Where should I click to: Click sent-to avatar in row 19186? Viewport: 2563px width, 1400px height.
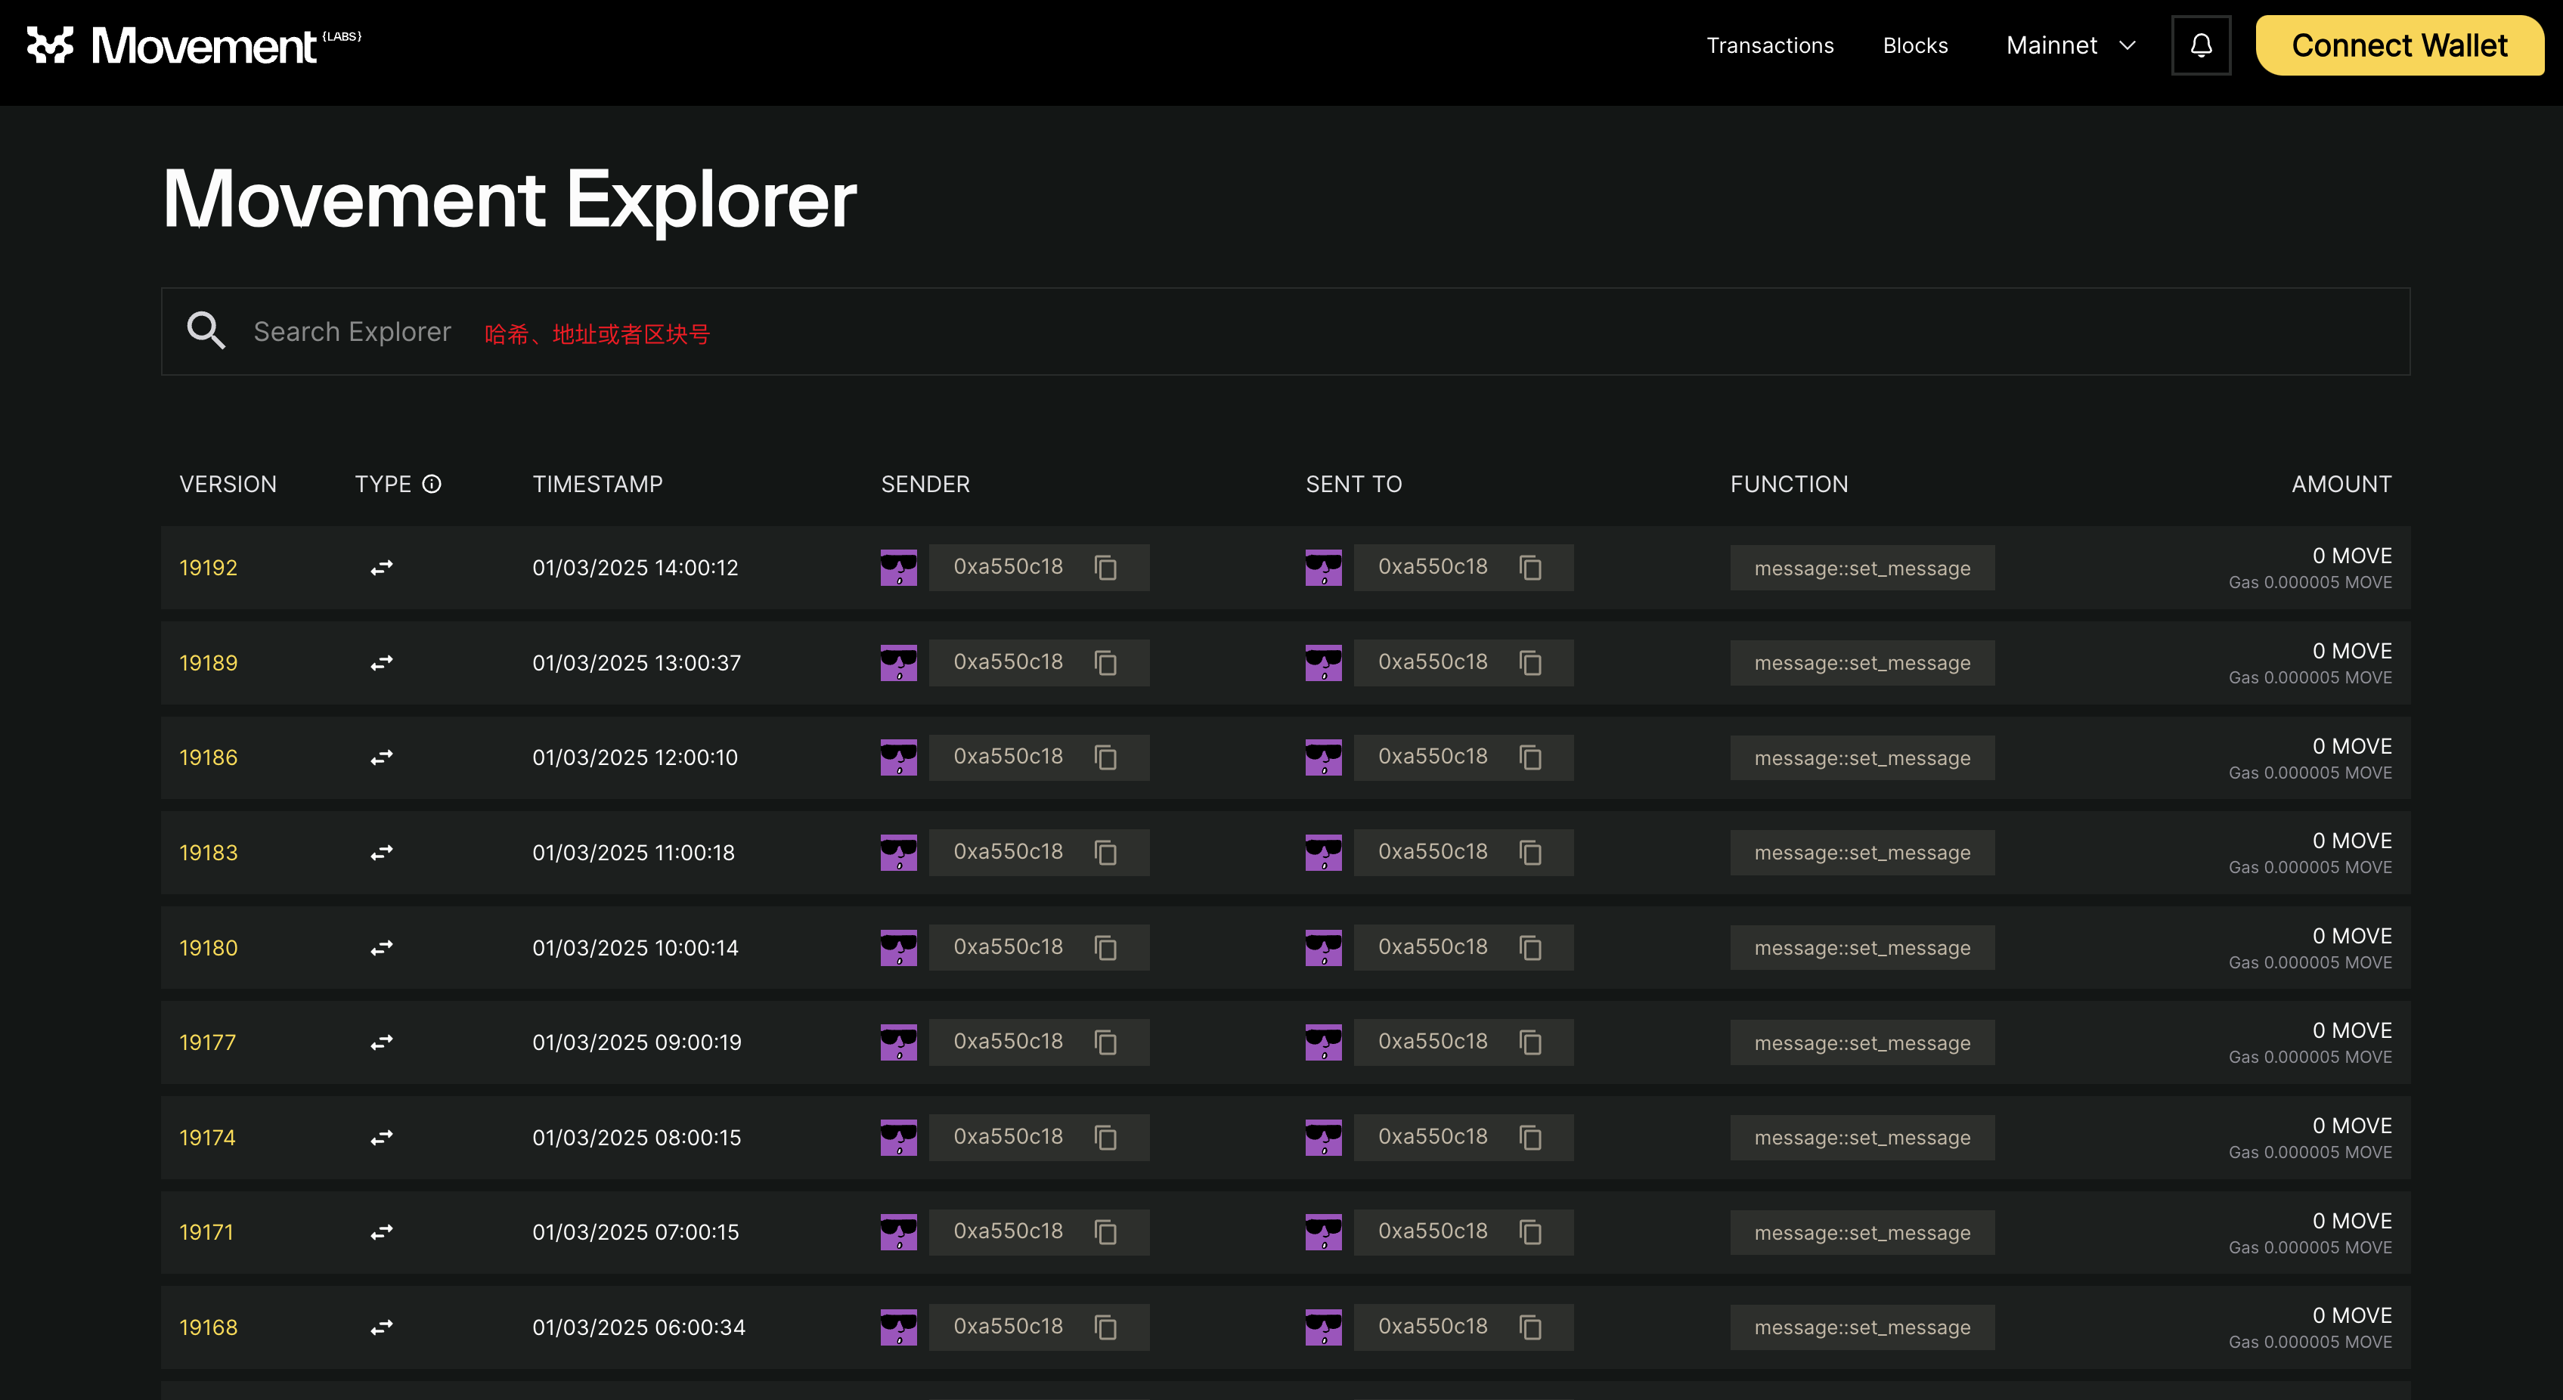[x=1323, y=757]
